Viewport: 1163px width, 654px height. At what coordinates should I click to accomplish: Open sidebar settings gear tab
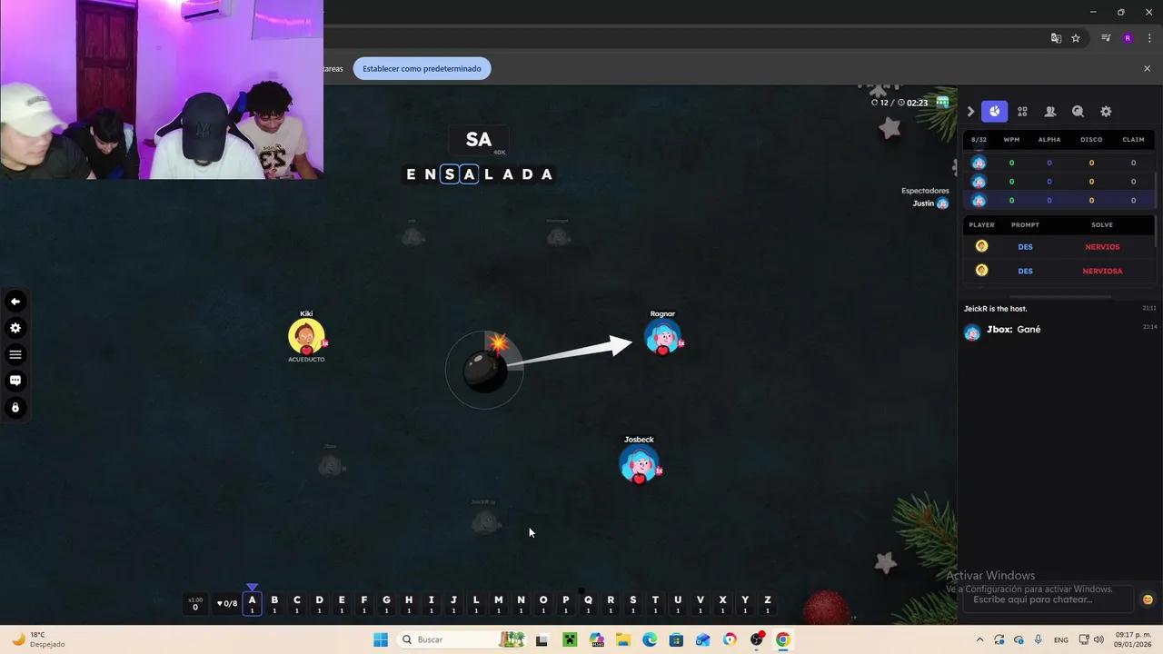1106,111
